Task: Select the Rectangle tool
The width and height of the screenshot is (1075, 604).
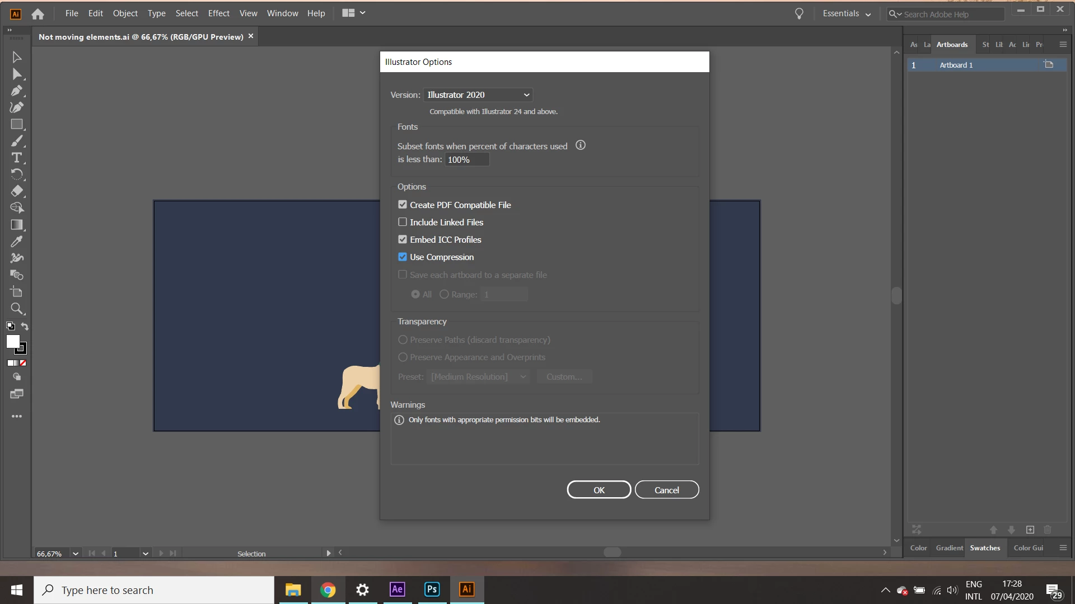Action: point(17,124)
